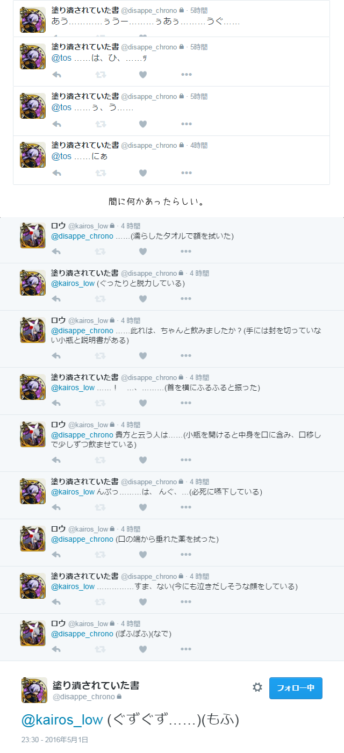Open more options on "ぽふぽふ" tweet
Screen dimensions: 344x753
pyautogui.click(x=186, y=649)
